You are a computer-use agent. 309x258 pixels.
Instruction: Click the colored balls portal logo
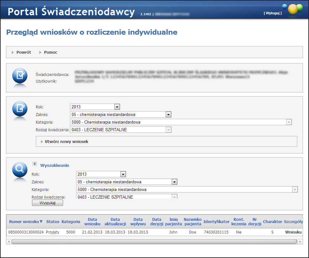point(292,9)
